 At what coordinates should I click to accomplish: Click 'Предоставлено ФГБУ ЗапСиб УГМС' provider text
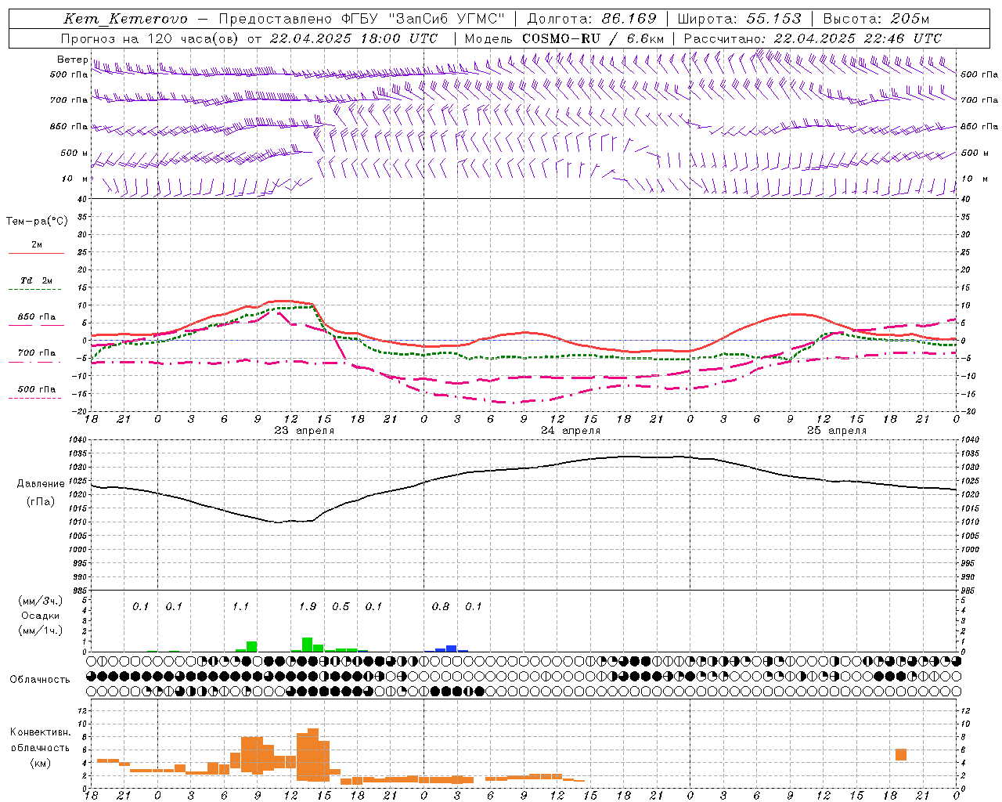pos(362,19)
